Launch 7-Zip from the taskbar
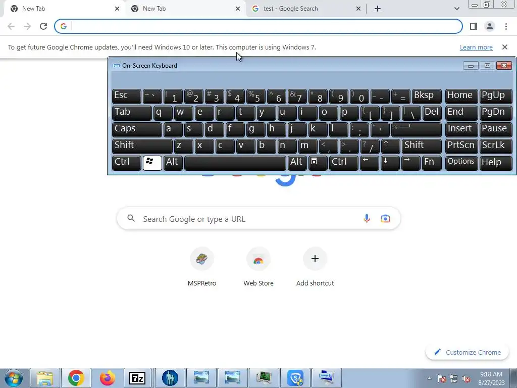This screenshot has height=388, width=517. pos(137,378)
